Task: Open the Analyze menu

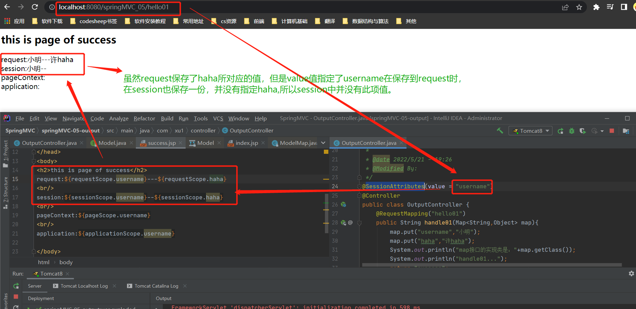Action: pos(119,118)
